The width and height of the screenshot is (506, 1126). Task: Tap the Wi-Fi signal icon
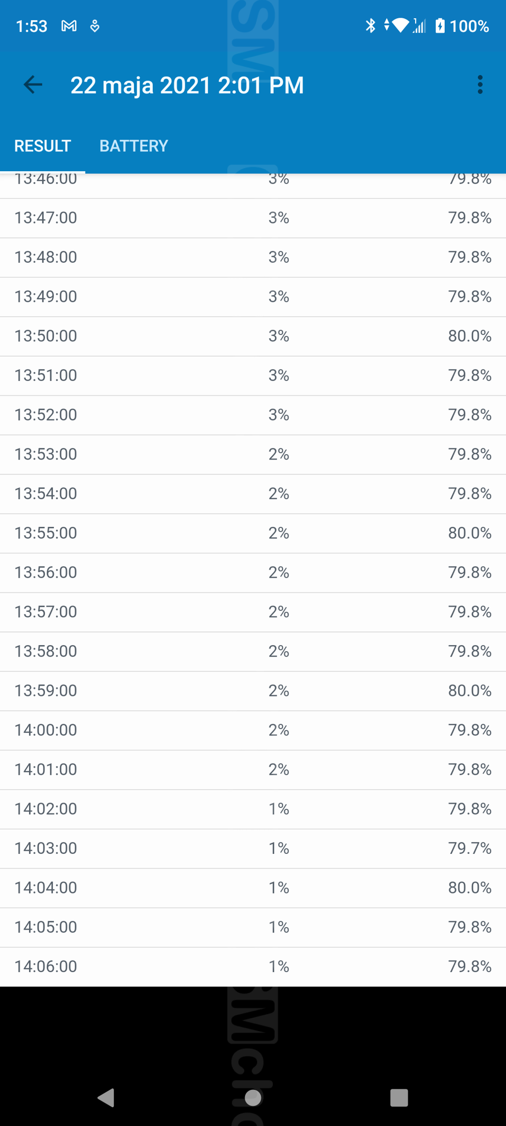400,26
